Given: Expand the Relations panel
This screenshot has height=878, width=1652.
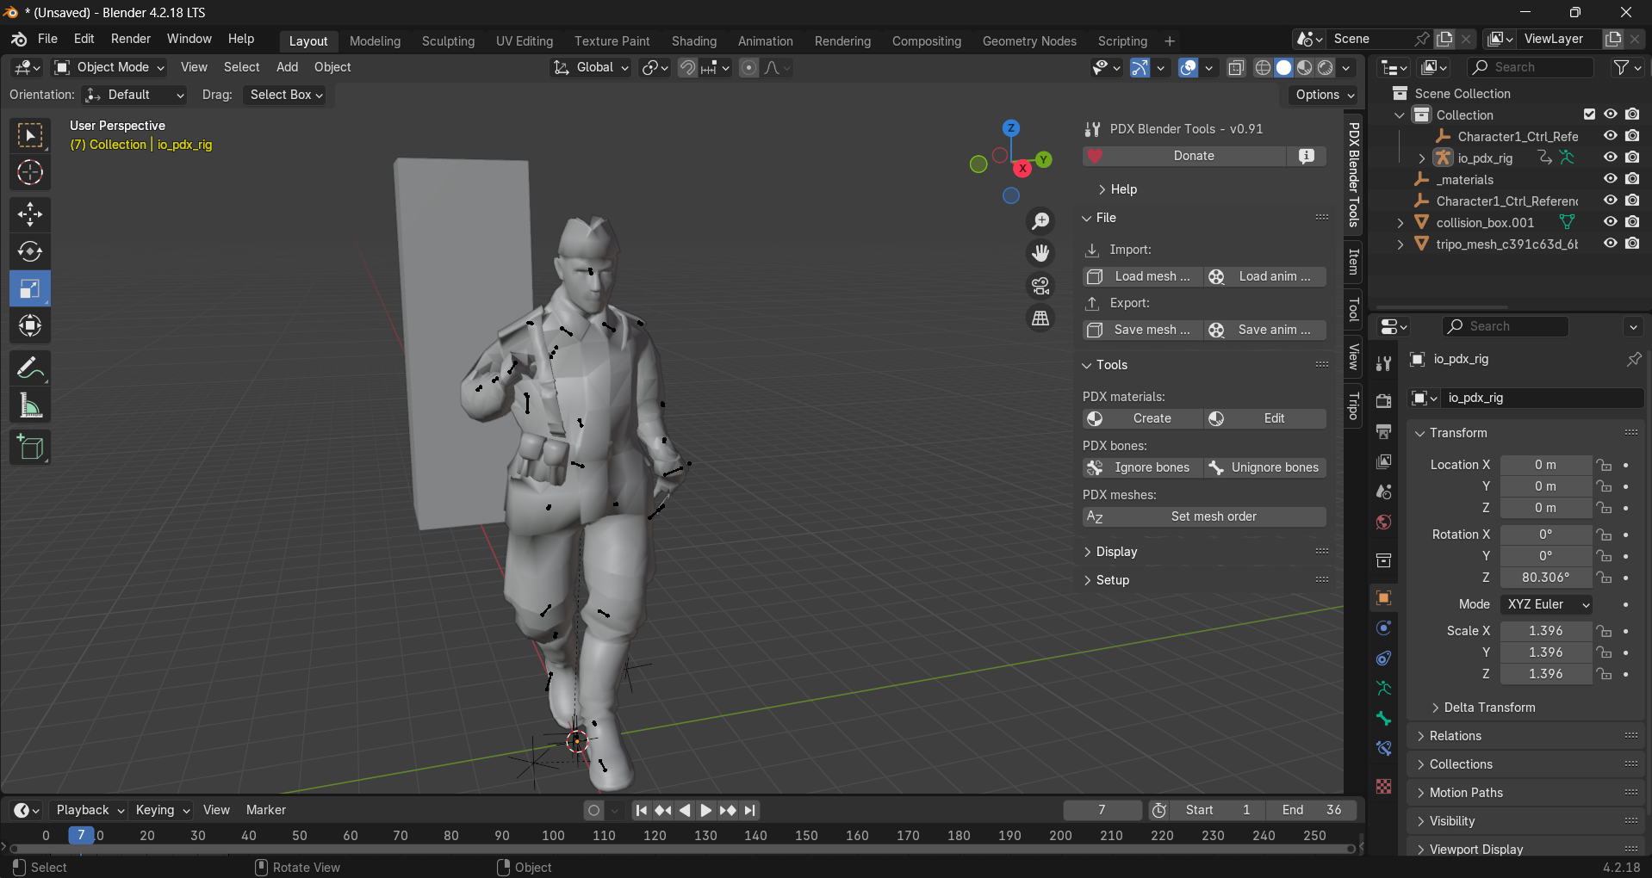Looking at the screenshot, I should (x=1456, y=736).
